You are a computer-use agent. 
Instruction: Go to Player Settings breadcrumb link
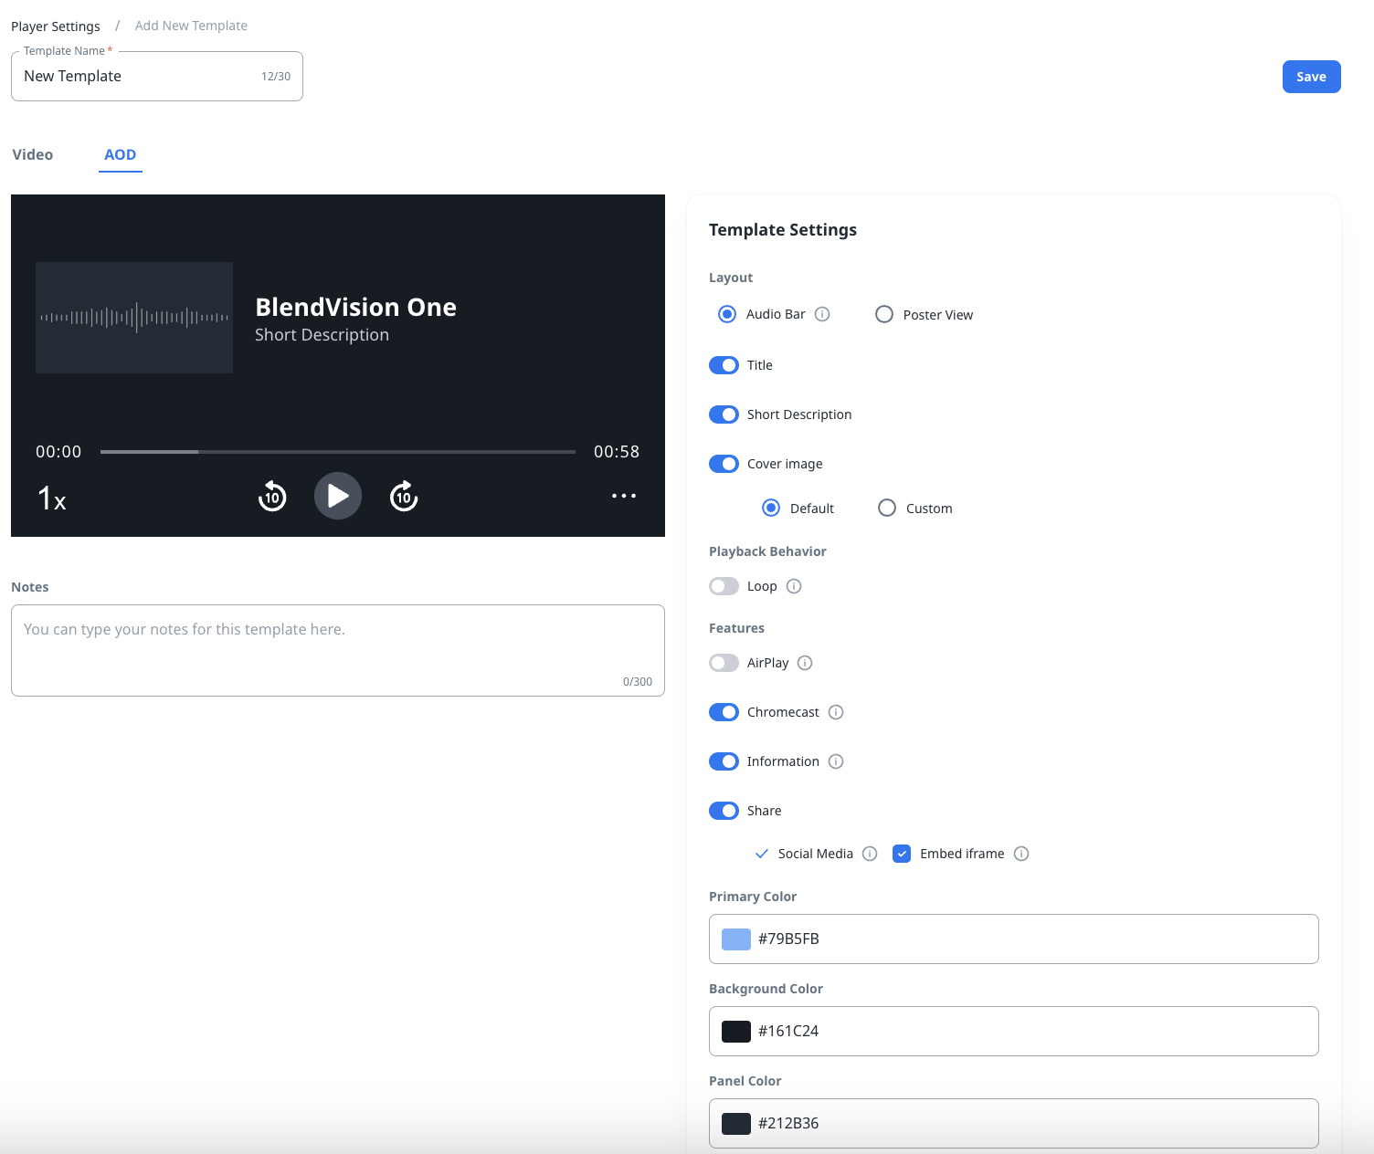pyautogui.click(x=56, y=26)
